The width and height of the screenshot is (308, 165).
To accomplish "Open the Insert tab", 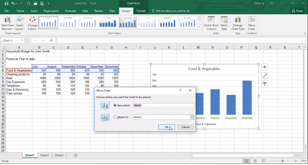I will 34,11.
